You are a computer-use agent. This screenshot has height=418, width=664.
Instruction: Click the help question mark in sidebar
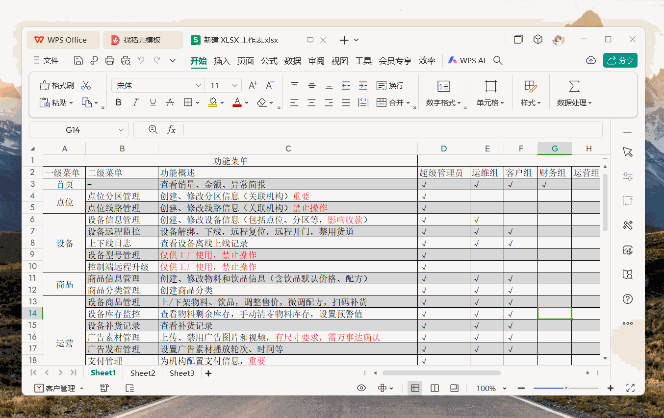point(627,299)
